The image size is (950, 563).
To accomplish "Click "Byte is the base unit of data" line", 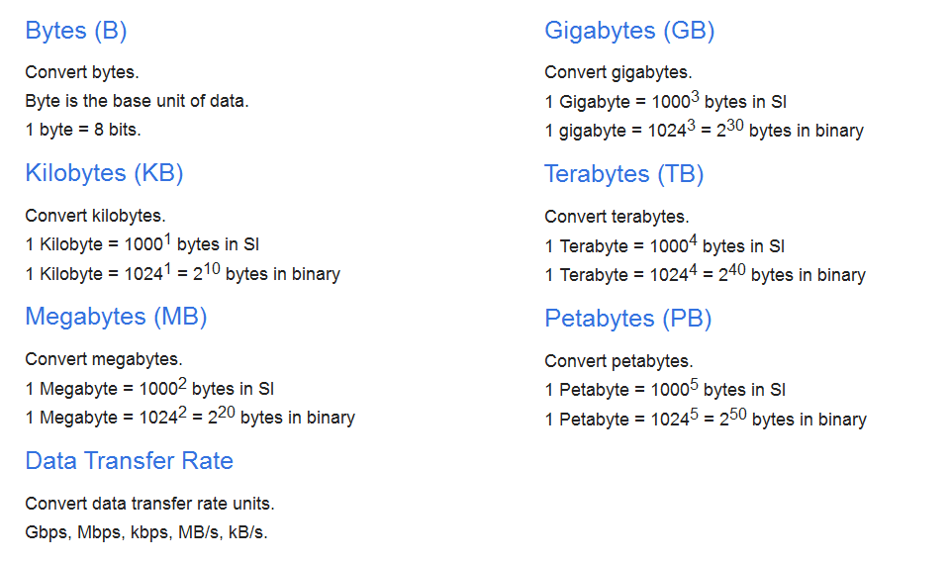I will pos(137,101).
